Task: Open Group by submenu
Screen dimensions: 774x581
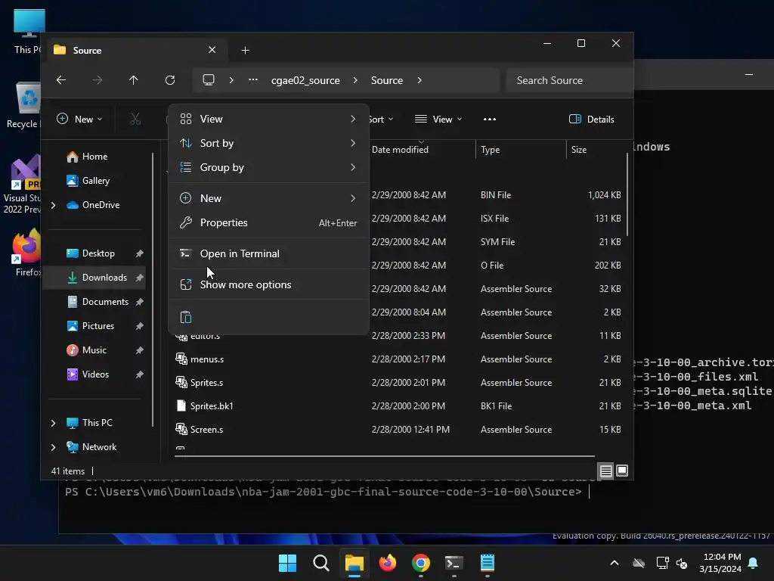Action: click(x=269, y=167)
